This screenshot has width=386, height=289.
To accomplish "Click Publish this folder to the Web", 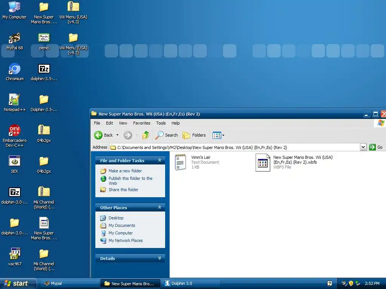I will [x=130, y=181].
